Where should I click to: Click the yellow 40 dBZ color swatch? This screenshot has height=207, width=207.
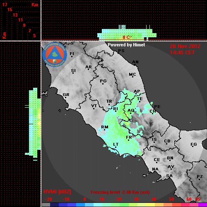tap(150, 205)
